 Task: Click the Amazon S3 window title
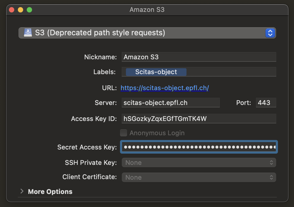pyautogui.click(x=147, y=10)
